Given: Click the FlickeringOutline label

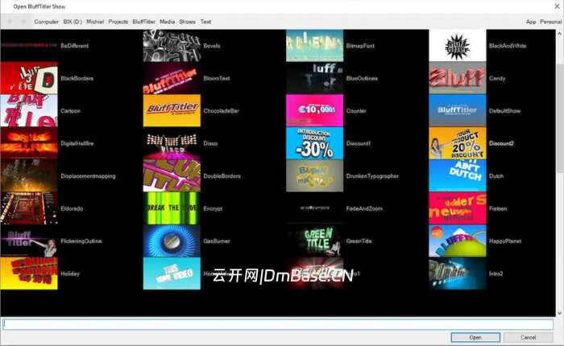Looking at the screenshot, I should (81, 241).
